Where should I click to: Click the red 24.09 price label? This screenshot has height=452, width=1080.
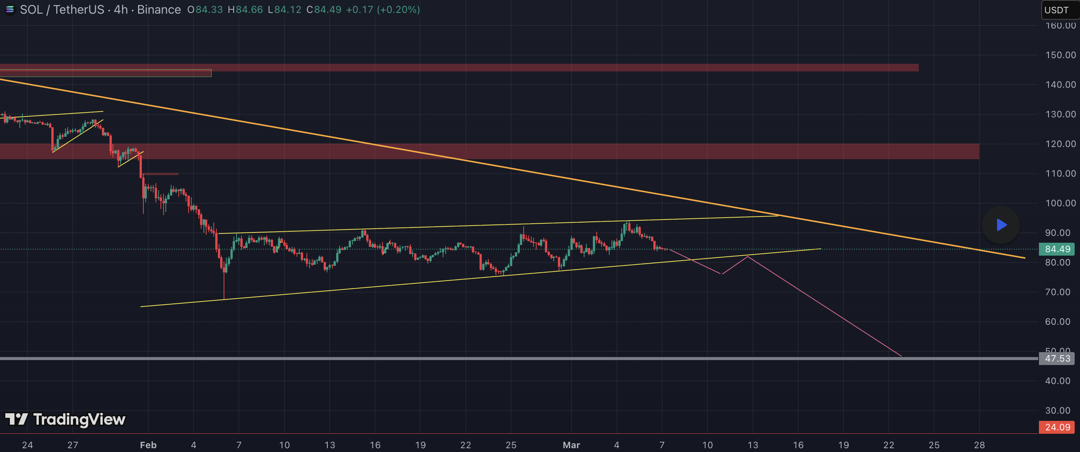coord(1056,427)
